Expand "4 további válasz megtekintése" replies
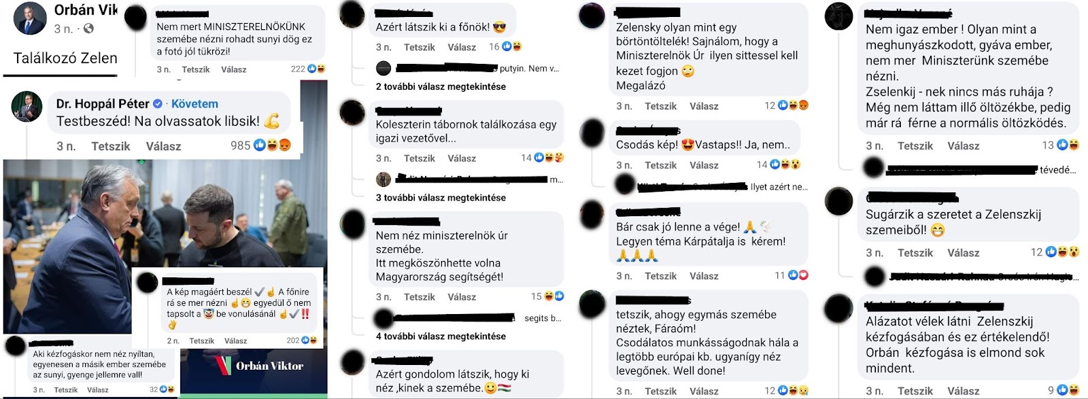1088x399 pixels. point(441,336)
